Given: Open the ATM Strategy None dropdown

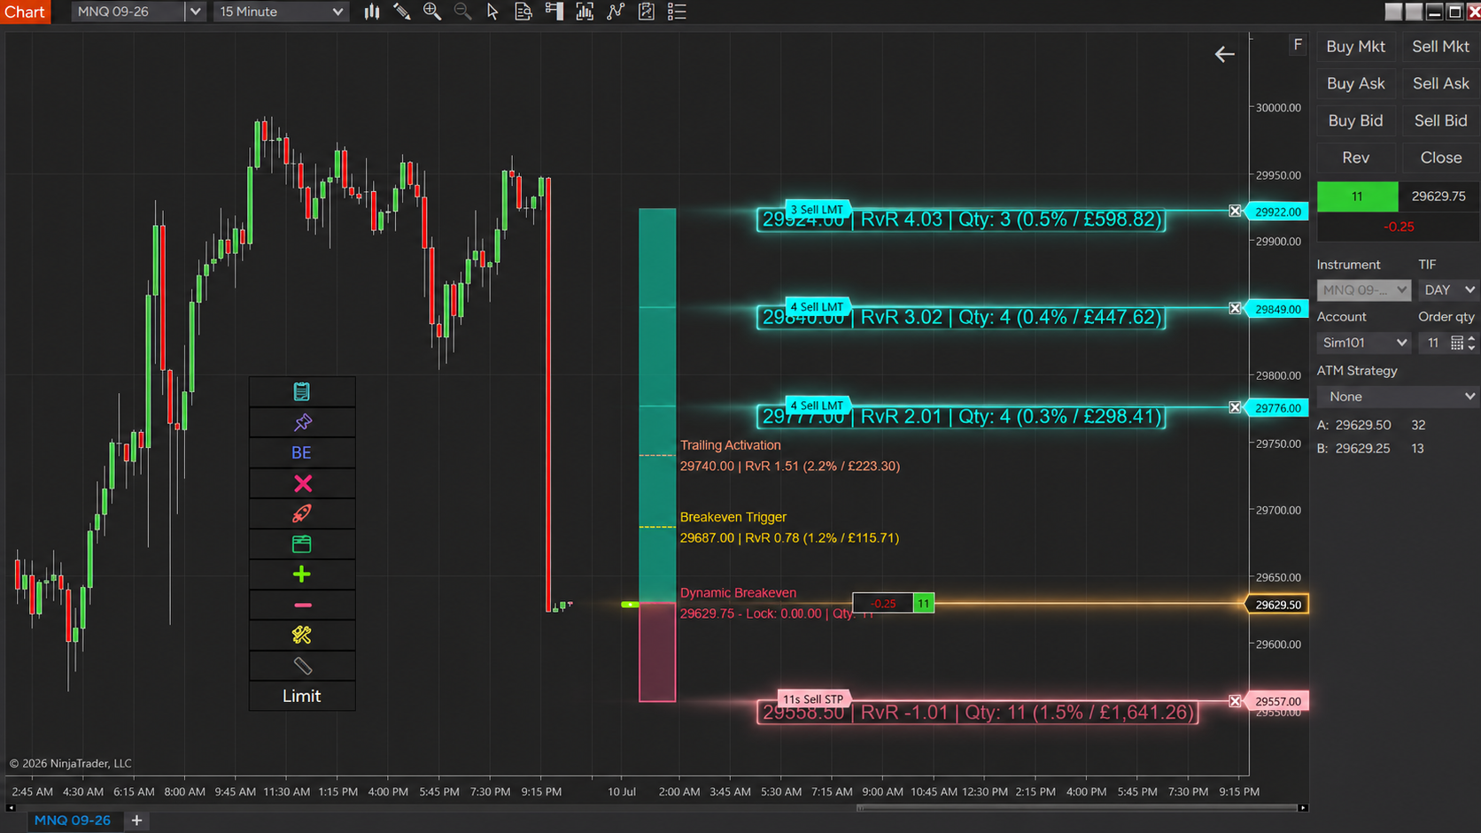Looking at the screenshot, I should click(1398, 397).
